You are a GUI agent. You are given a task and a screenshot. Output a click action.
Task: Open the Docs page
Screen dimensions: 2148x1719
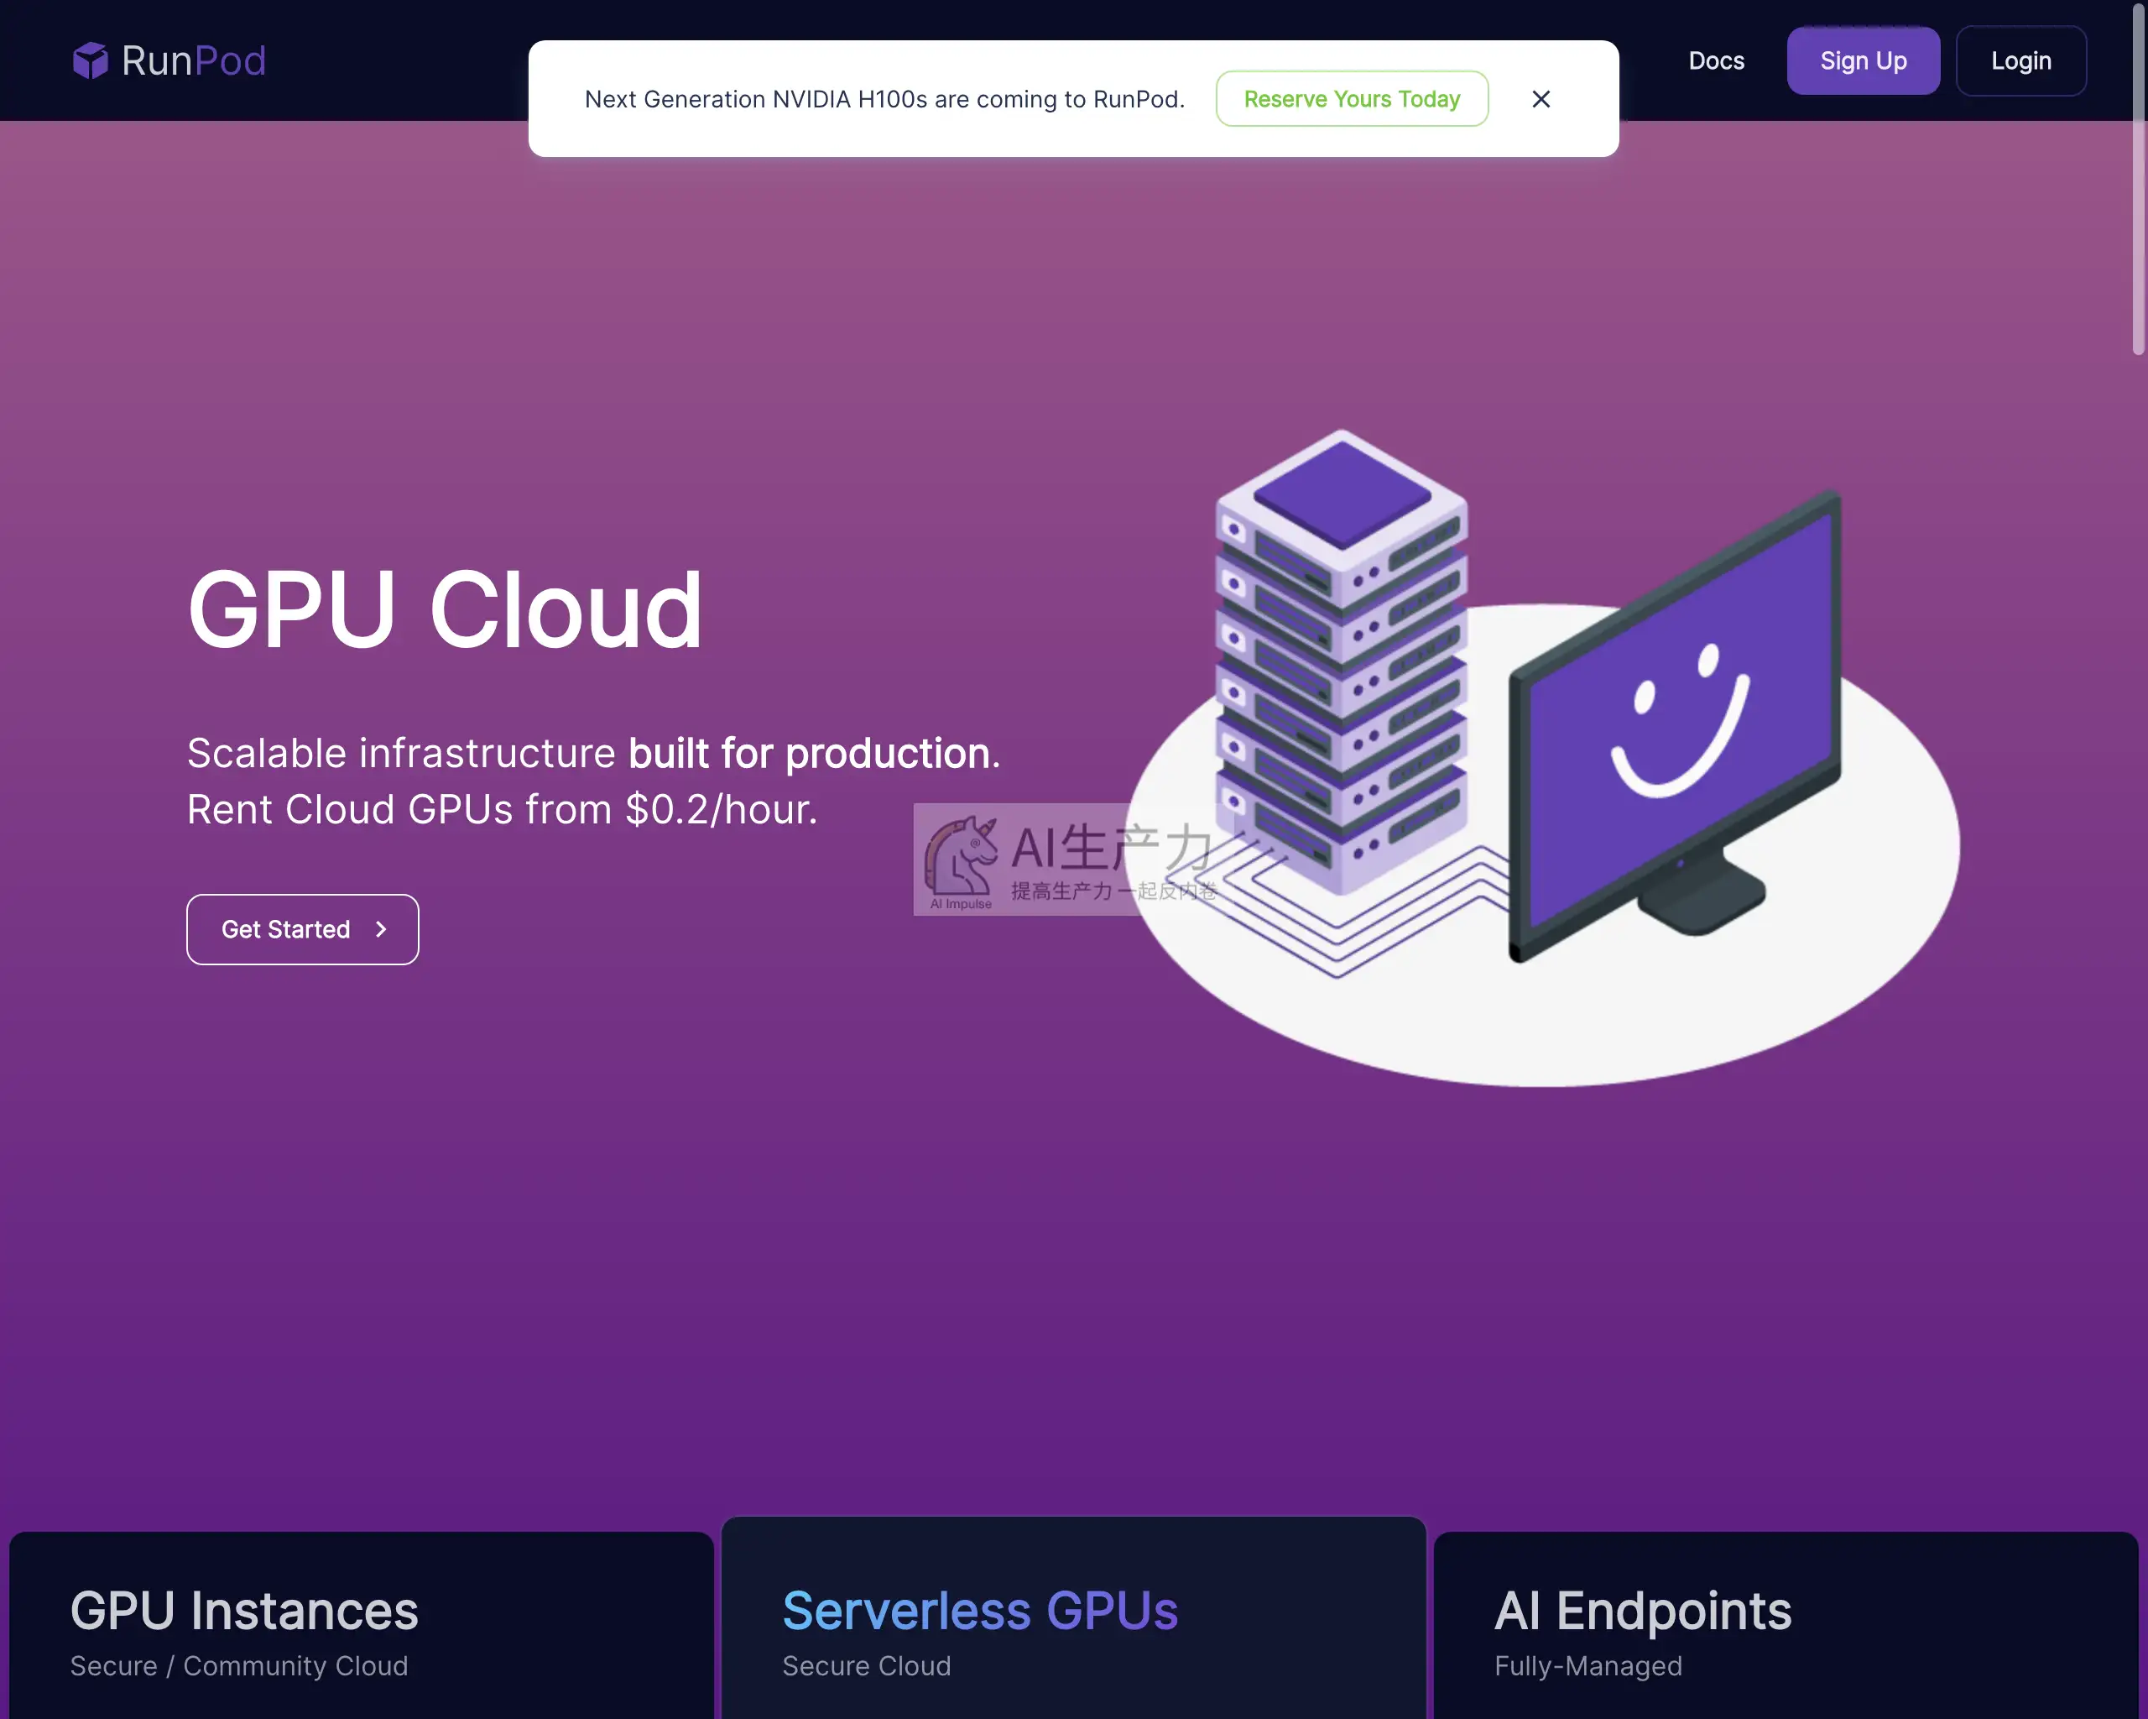coord(1716,60)
